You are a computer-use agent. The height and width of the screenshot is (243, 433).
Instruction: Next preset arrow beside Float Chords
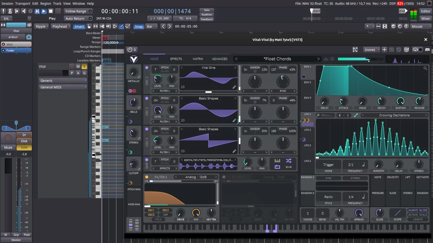click(x=318, y=59)
